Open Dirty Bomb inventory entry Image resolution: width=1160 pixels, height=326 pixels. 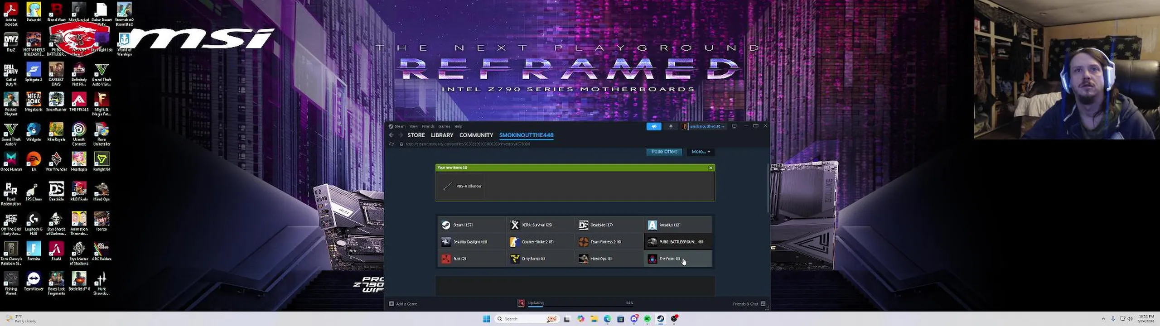tap(540, 259)
